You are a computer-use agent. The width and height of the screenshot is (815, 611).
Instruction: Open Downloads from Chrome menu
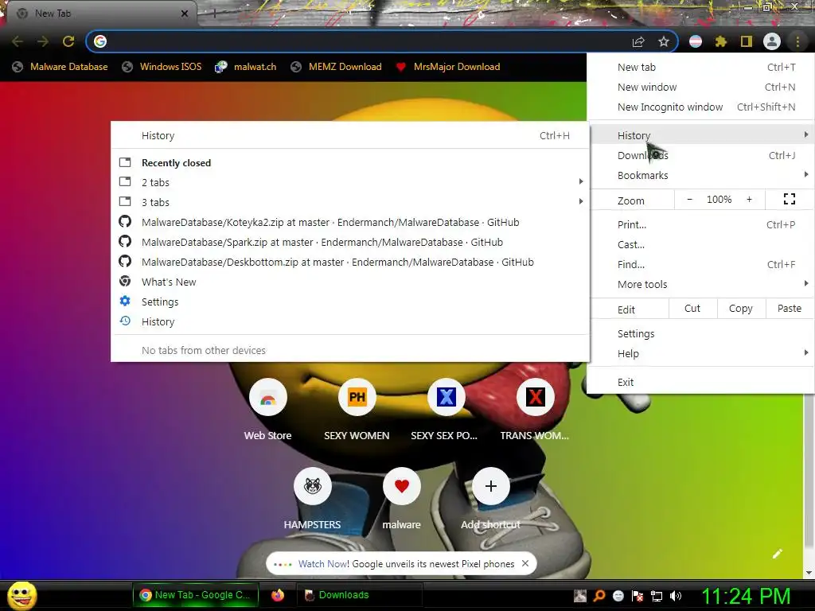coord(702,155)
